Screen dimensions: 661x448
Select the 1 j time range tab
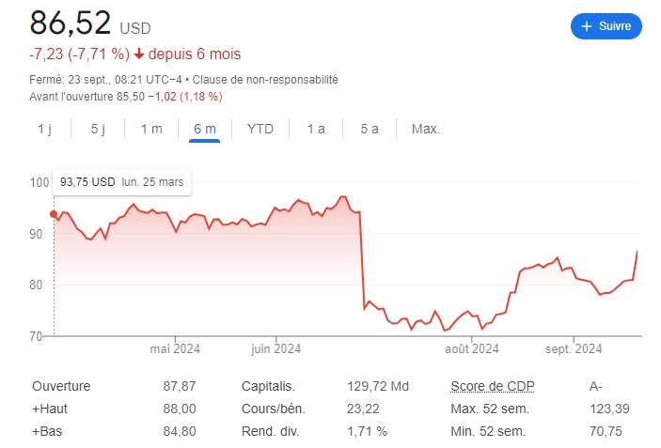pos(44,129)
